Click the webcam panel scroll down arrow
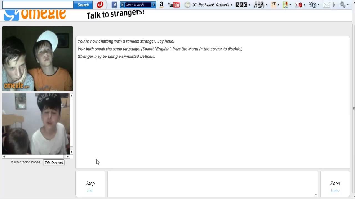The width and height of the screenshot is (355, 199). [71, 152]
